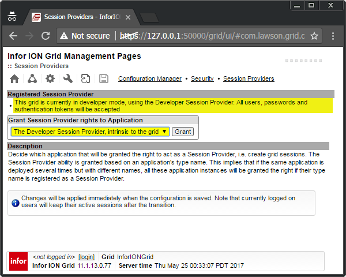Expand the Session Provider application dropdown
The image size is (346, 277).
click(x=90, y=132)
